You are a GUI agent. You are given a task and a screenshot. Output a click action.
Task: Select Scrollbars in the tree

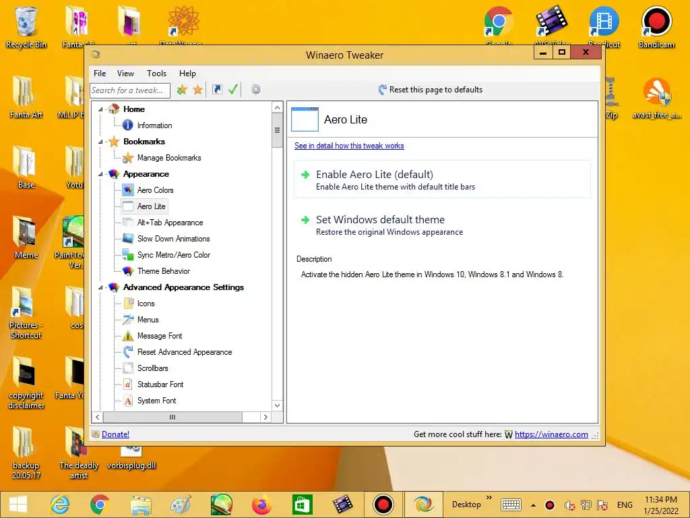point(152,368)
